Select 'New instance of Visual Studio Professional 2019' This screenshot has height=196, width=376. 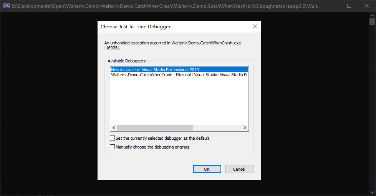pyautogui.click(x=155, y=70)
